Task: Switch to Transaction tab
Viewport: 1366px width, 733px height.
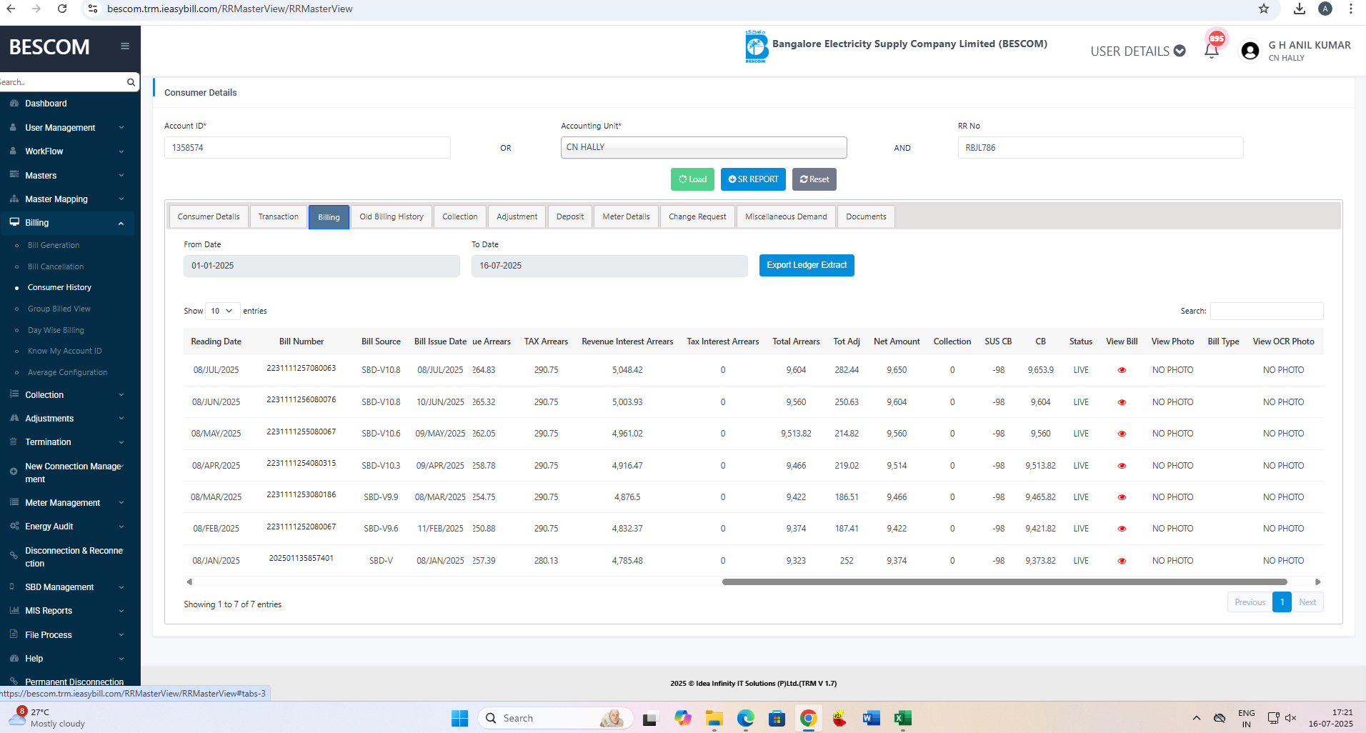Action: (x=279, y=216)
